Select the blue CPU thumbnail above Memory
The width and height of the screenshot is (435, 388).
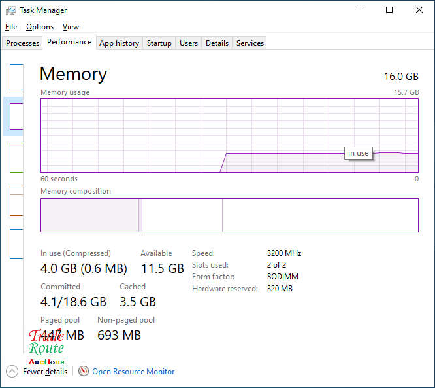coord(16,77)
